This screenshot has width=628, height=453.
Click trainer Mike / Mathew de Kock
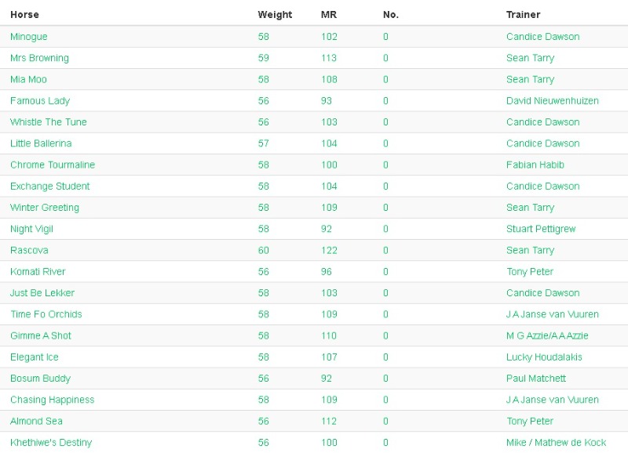(556, 443)
